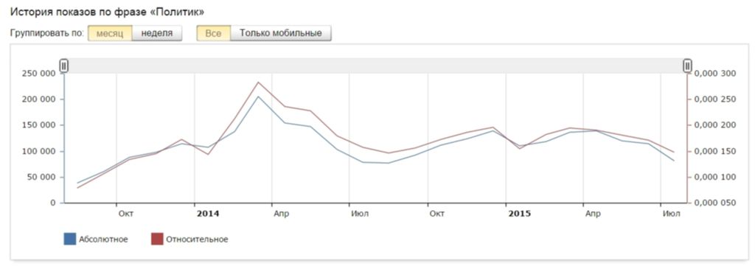Toggle the Относительное series label
This screenshot has width=755, height=269.
click(x=197, y=240)
